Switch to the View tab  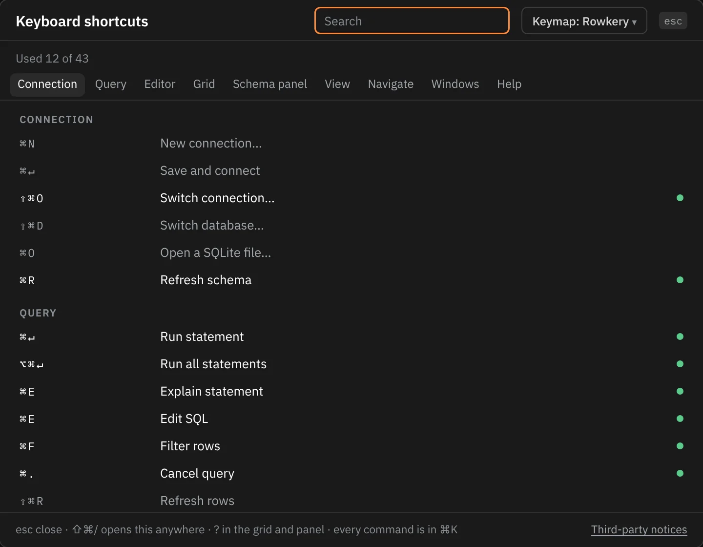coord(337,84)
